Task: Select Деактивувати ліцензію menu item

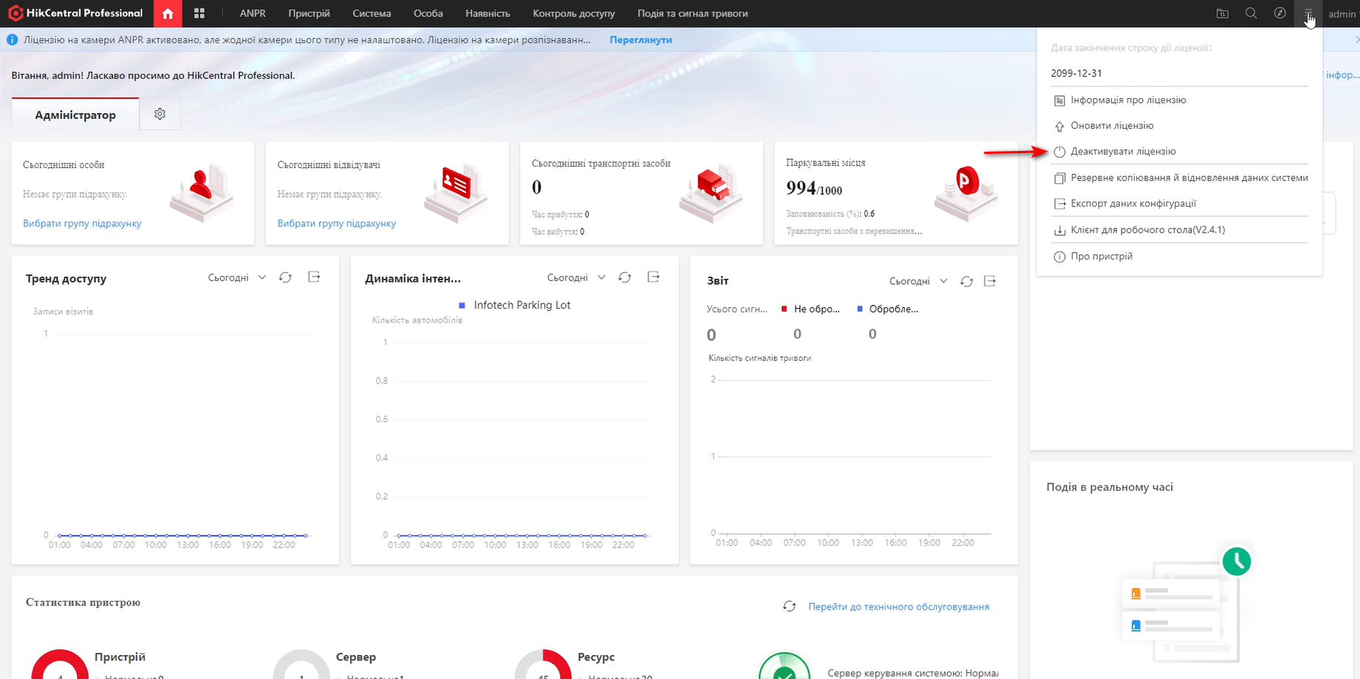Action: (1123, 152)
